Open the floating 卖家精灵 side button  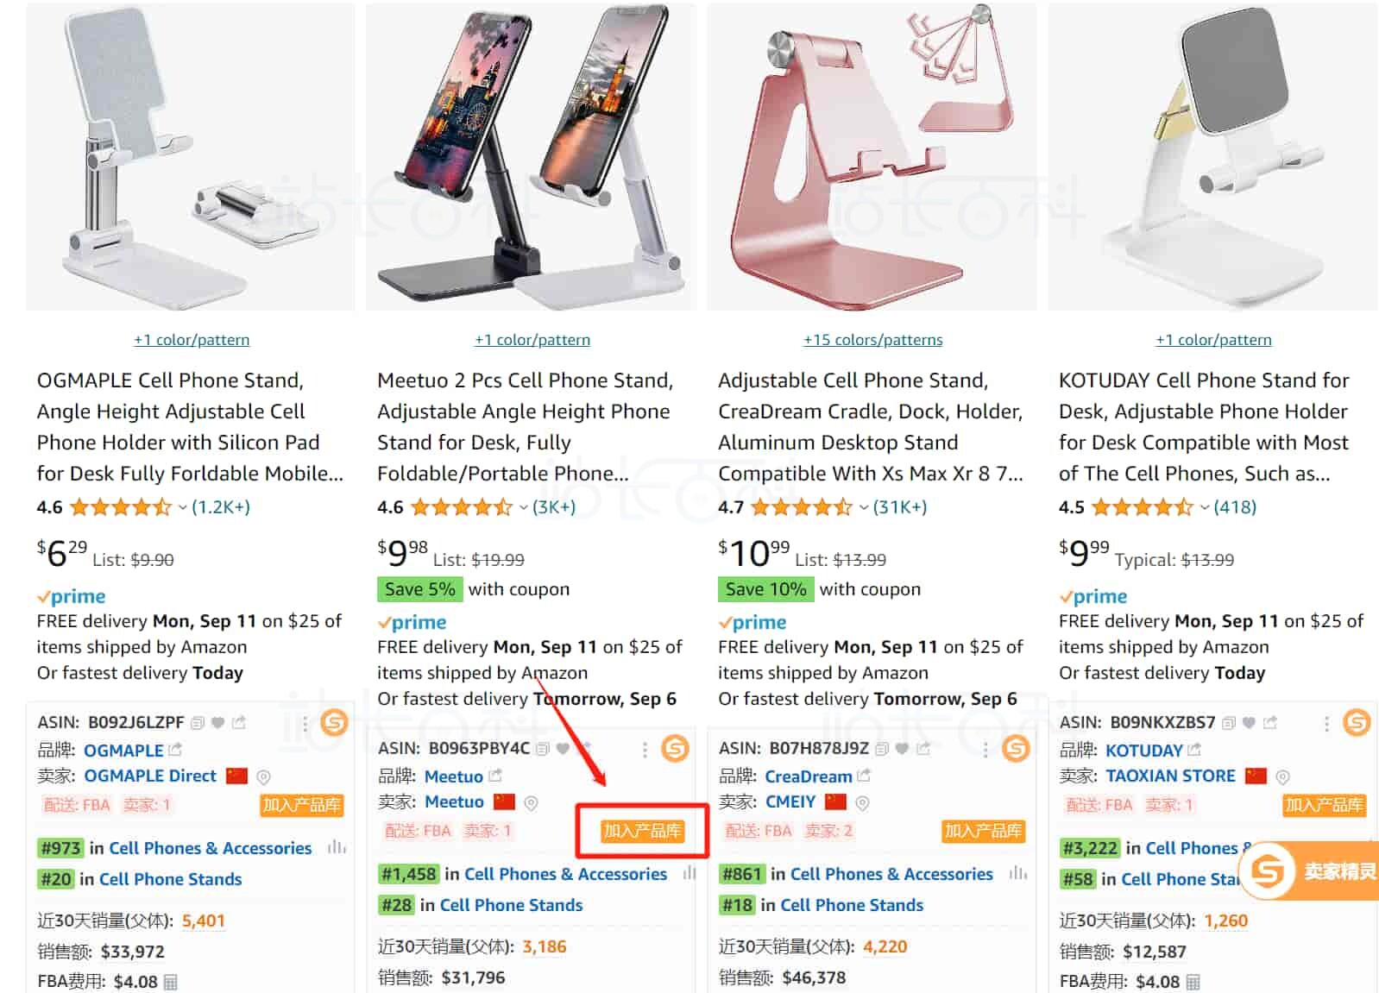1310,871
